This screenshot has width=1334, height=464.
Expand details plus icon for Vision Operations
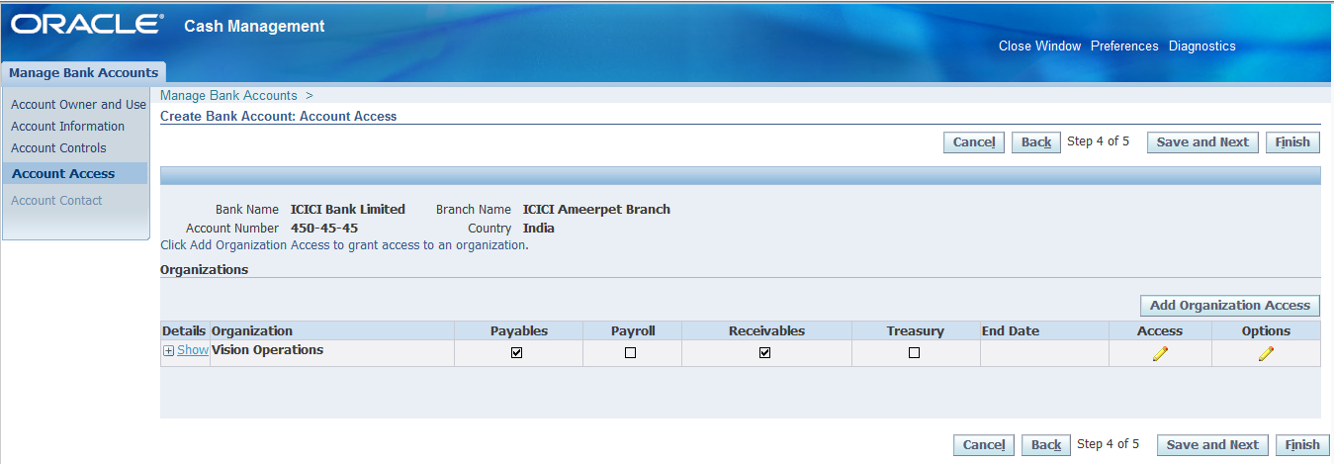coord(169,350)
